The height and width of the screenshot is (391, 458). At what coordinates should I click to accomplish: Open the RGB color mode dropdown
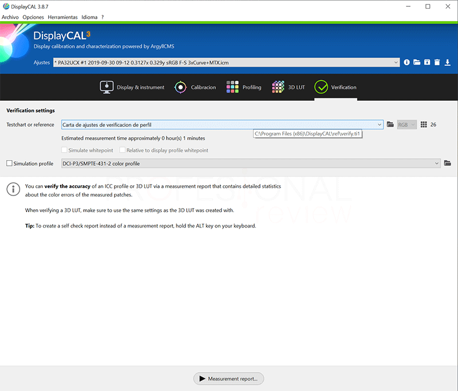[407, 125]
